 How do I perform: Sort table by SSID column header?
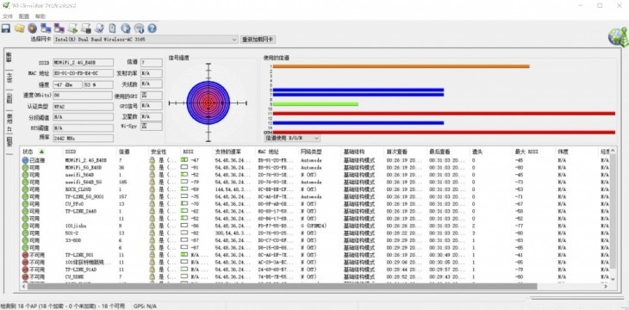tap(90, 152)
